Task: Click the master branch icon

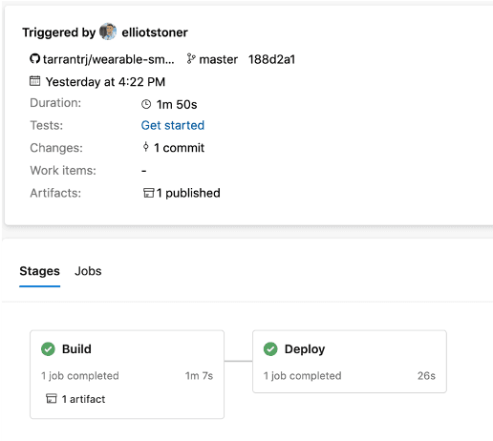Action: (x=191, y=59)
